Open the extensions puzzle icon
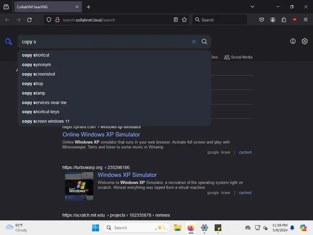This screenshot has height=235, width=313. pos(284,20)
